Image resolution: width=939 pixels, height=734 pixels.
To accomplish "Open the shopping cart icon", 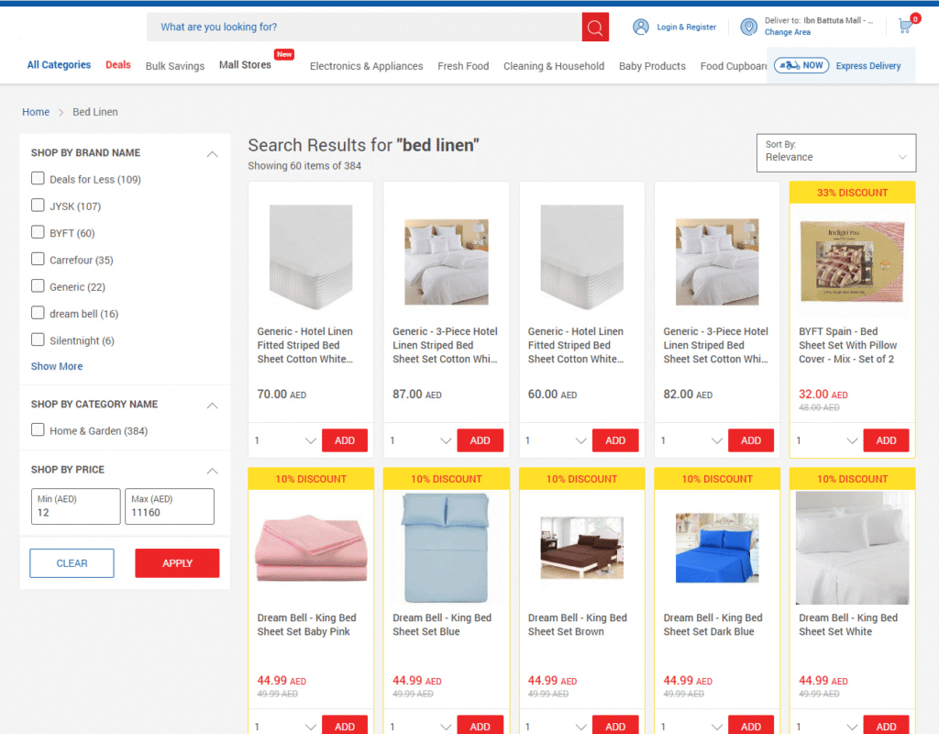I will tap(906, 27).
